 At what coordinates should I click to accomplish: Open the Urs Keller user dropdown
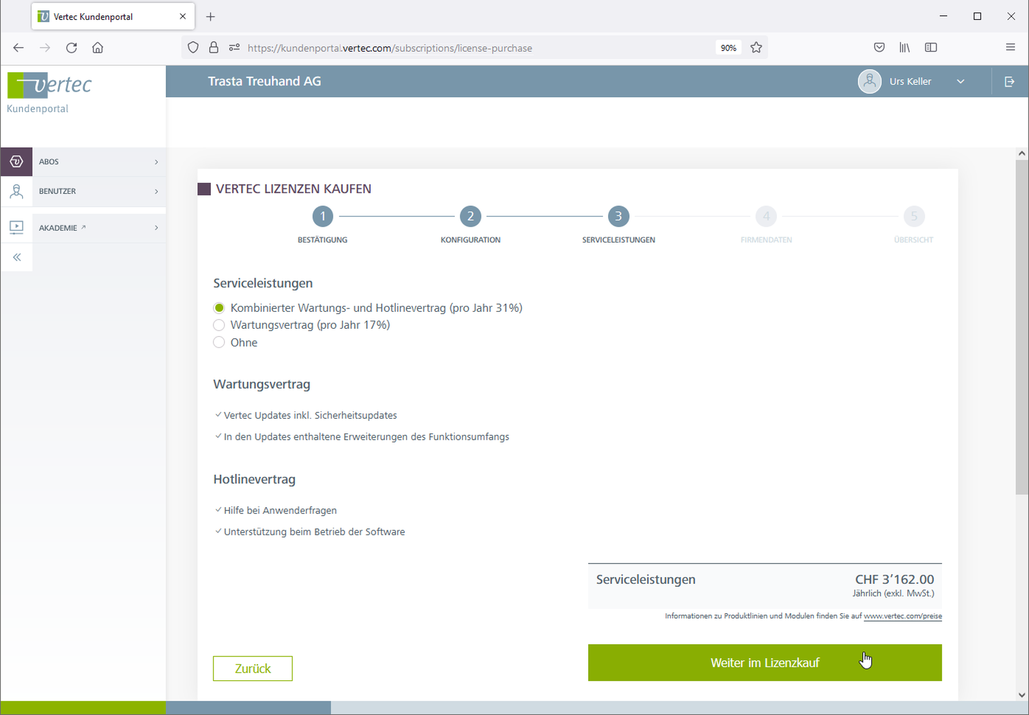(960, 81)
